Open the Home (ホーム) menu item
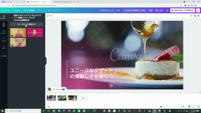This screenshot has height=113, width=201. pyautogui.click(x=6, y=10)
